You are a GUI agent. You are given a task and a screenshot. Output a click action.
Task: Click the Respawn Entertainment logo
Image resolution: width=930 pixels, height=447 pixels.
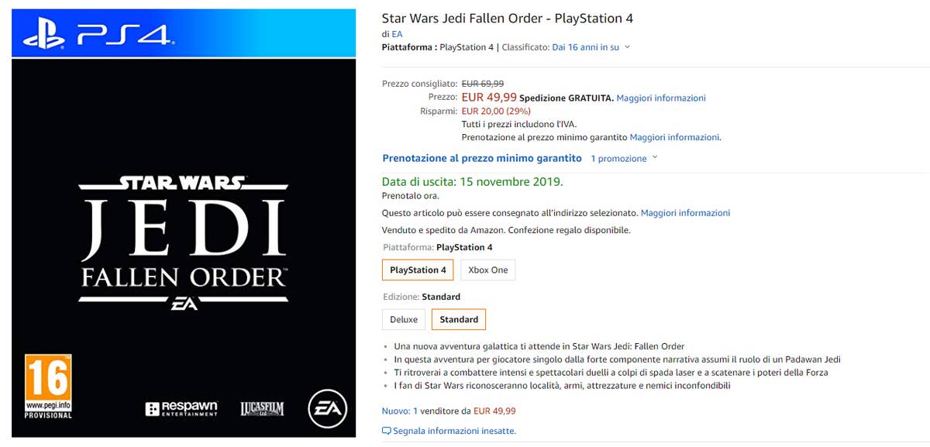click(x=181, y=407)
